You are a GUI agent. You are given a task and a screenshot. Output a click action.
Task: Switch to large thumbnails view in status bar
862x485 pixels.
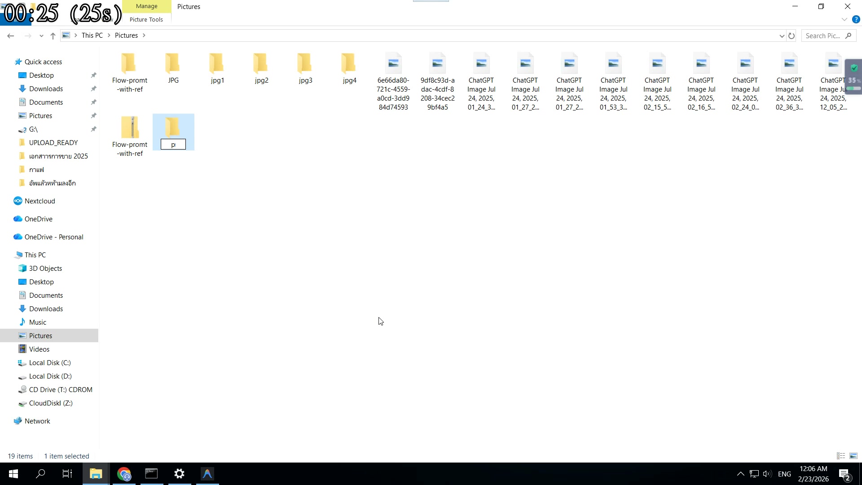click(853, 456)
